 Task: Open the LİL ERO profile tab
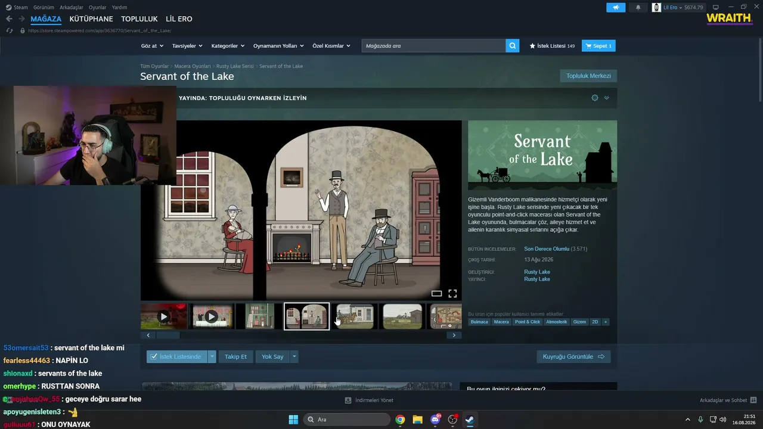pos(179,19)
